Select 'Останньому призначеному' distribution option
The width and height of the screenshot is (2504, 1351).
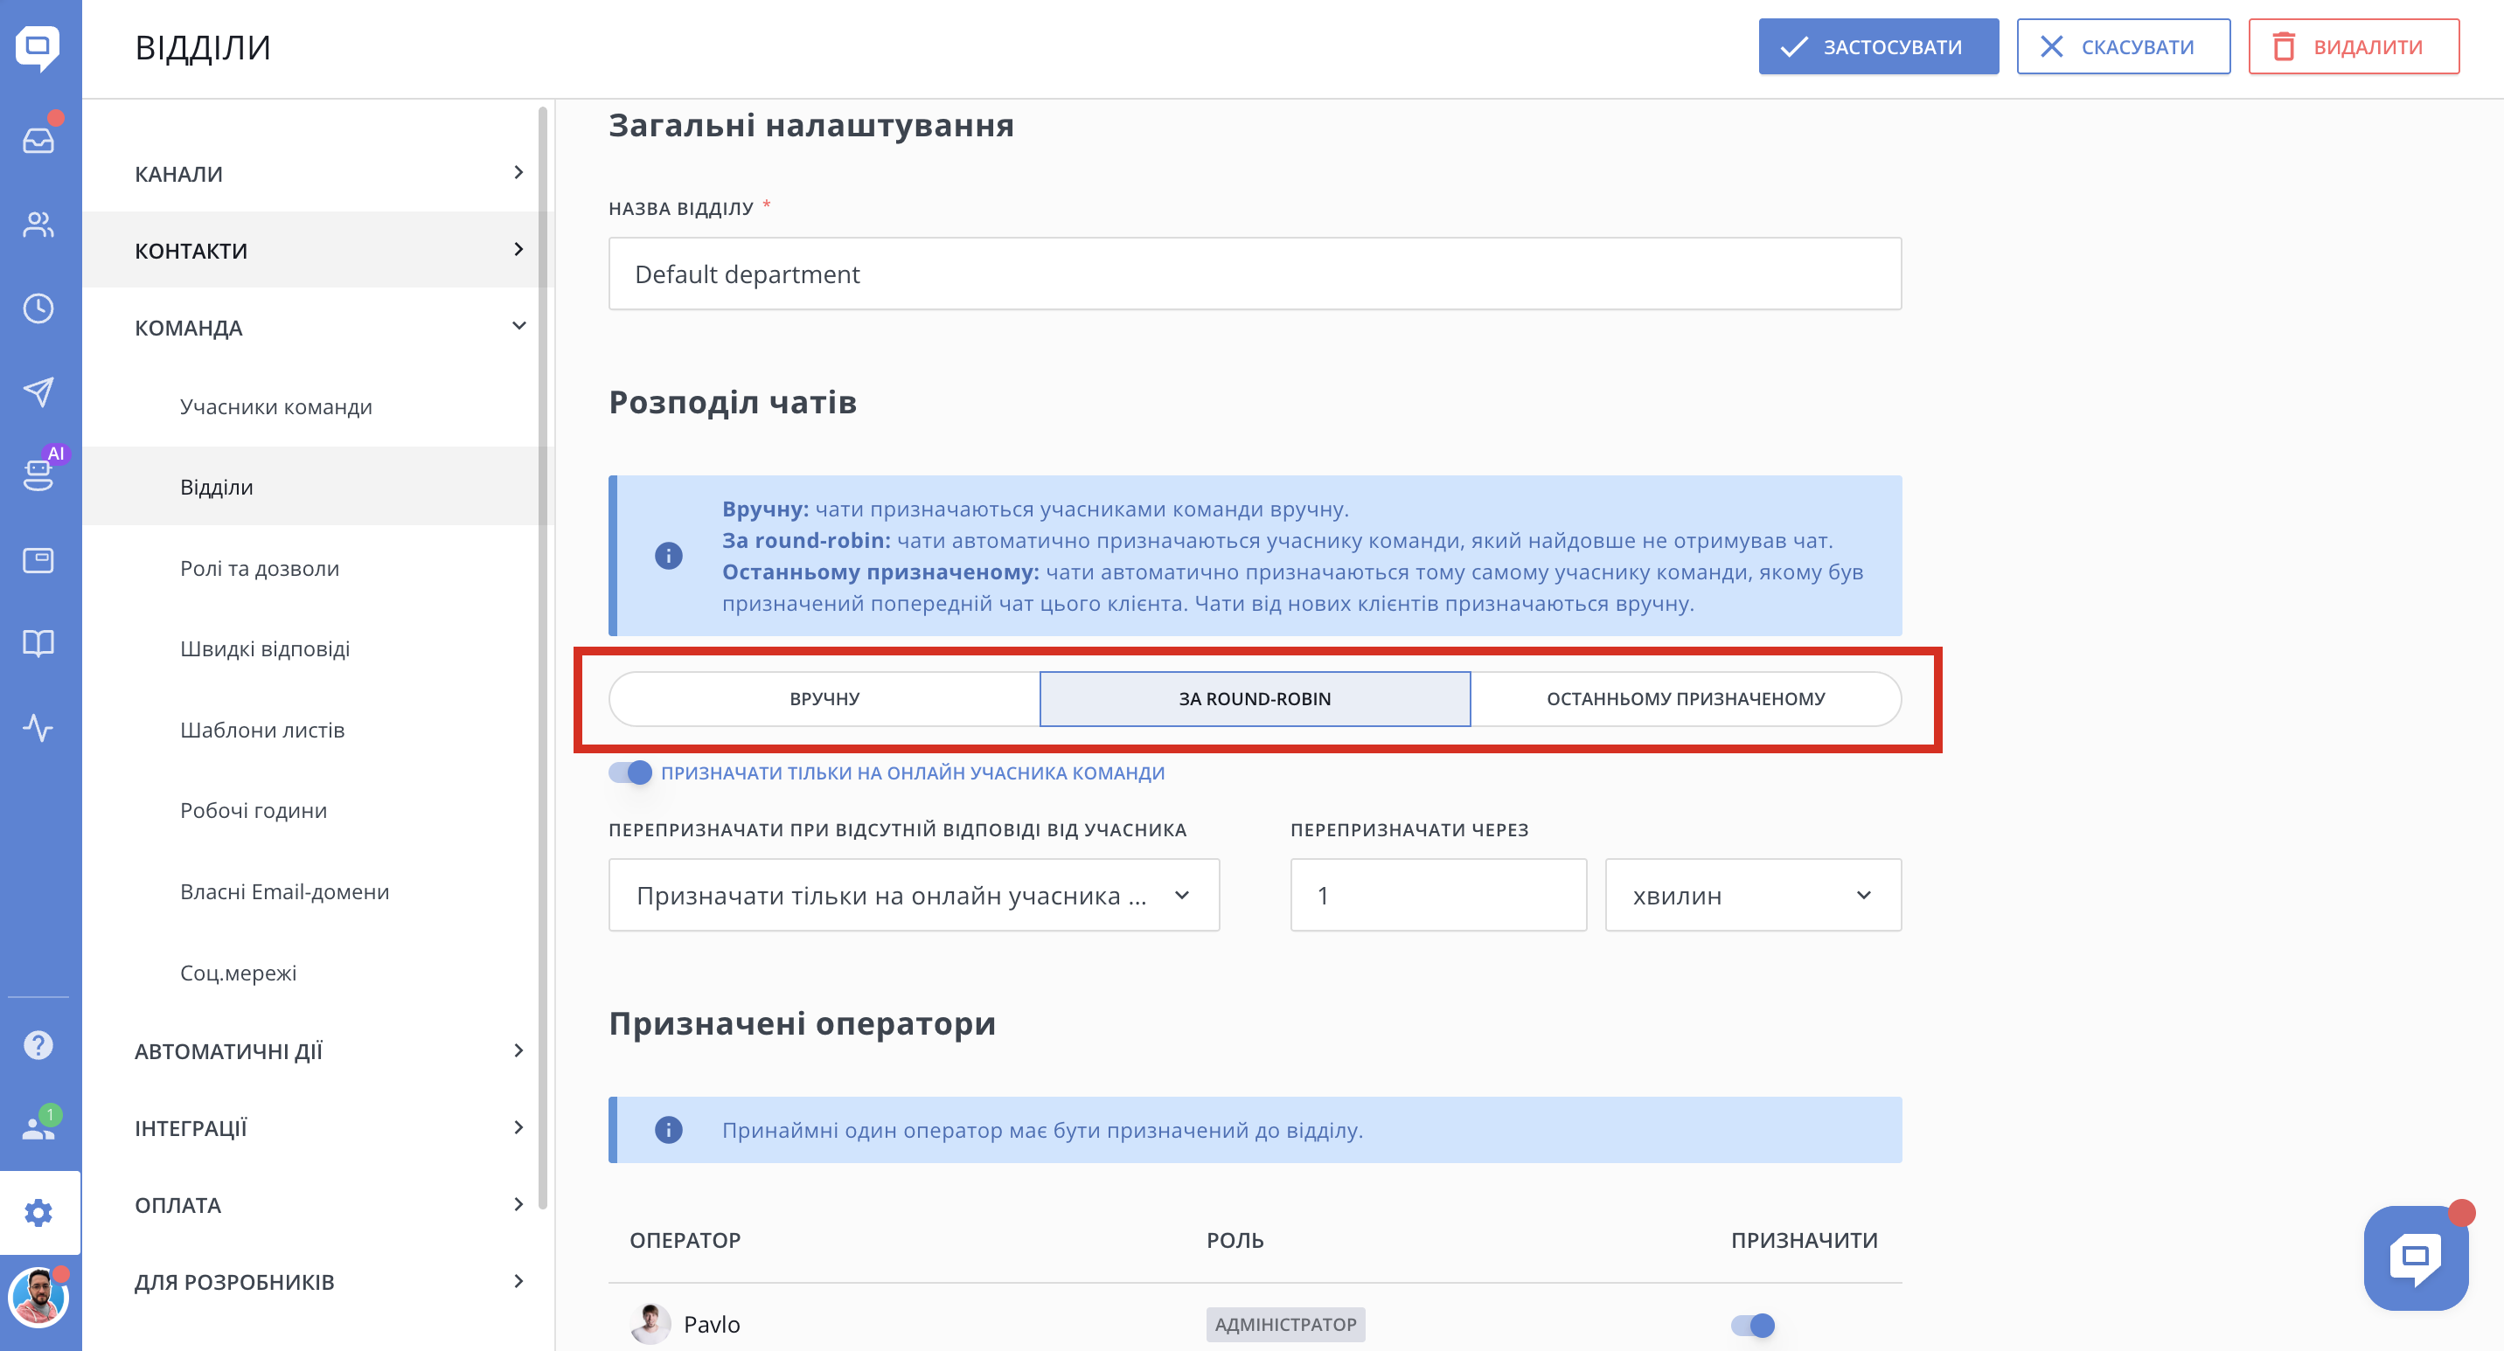1686,699
